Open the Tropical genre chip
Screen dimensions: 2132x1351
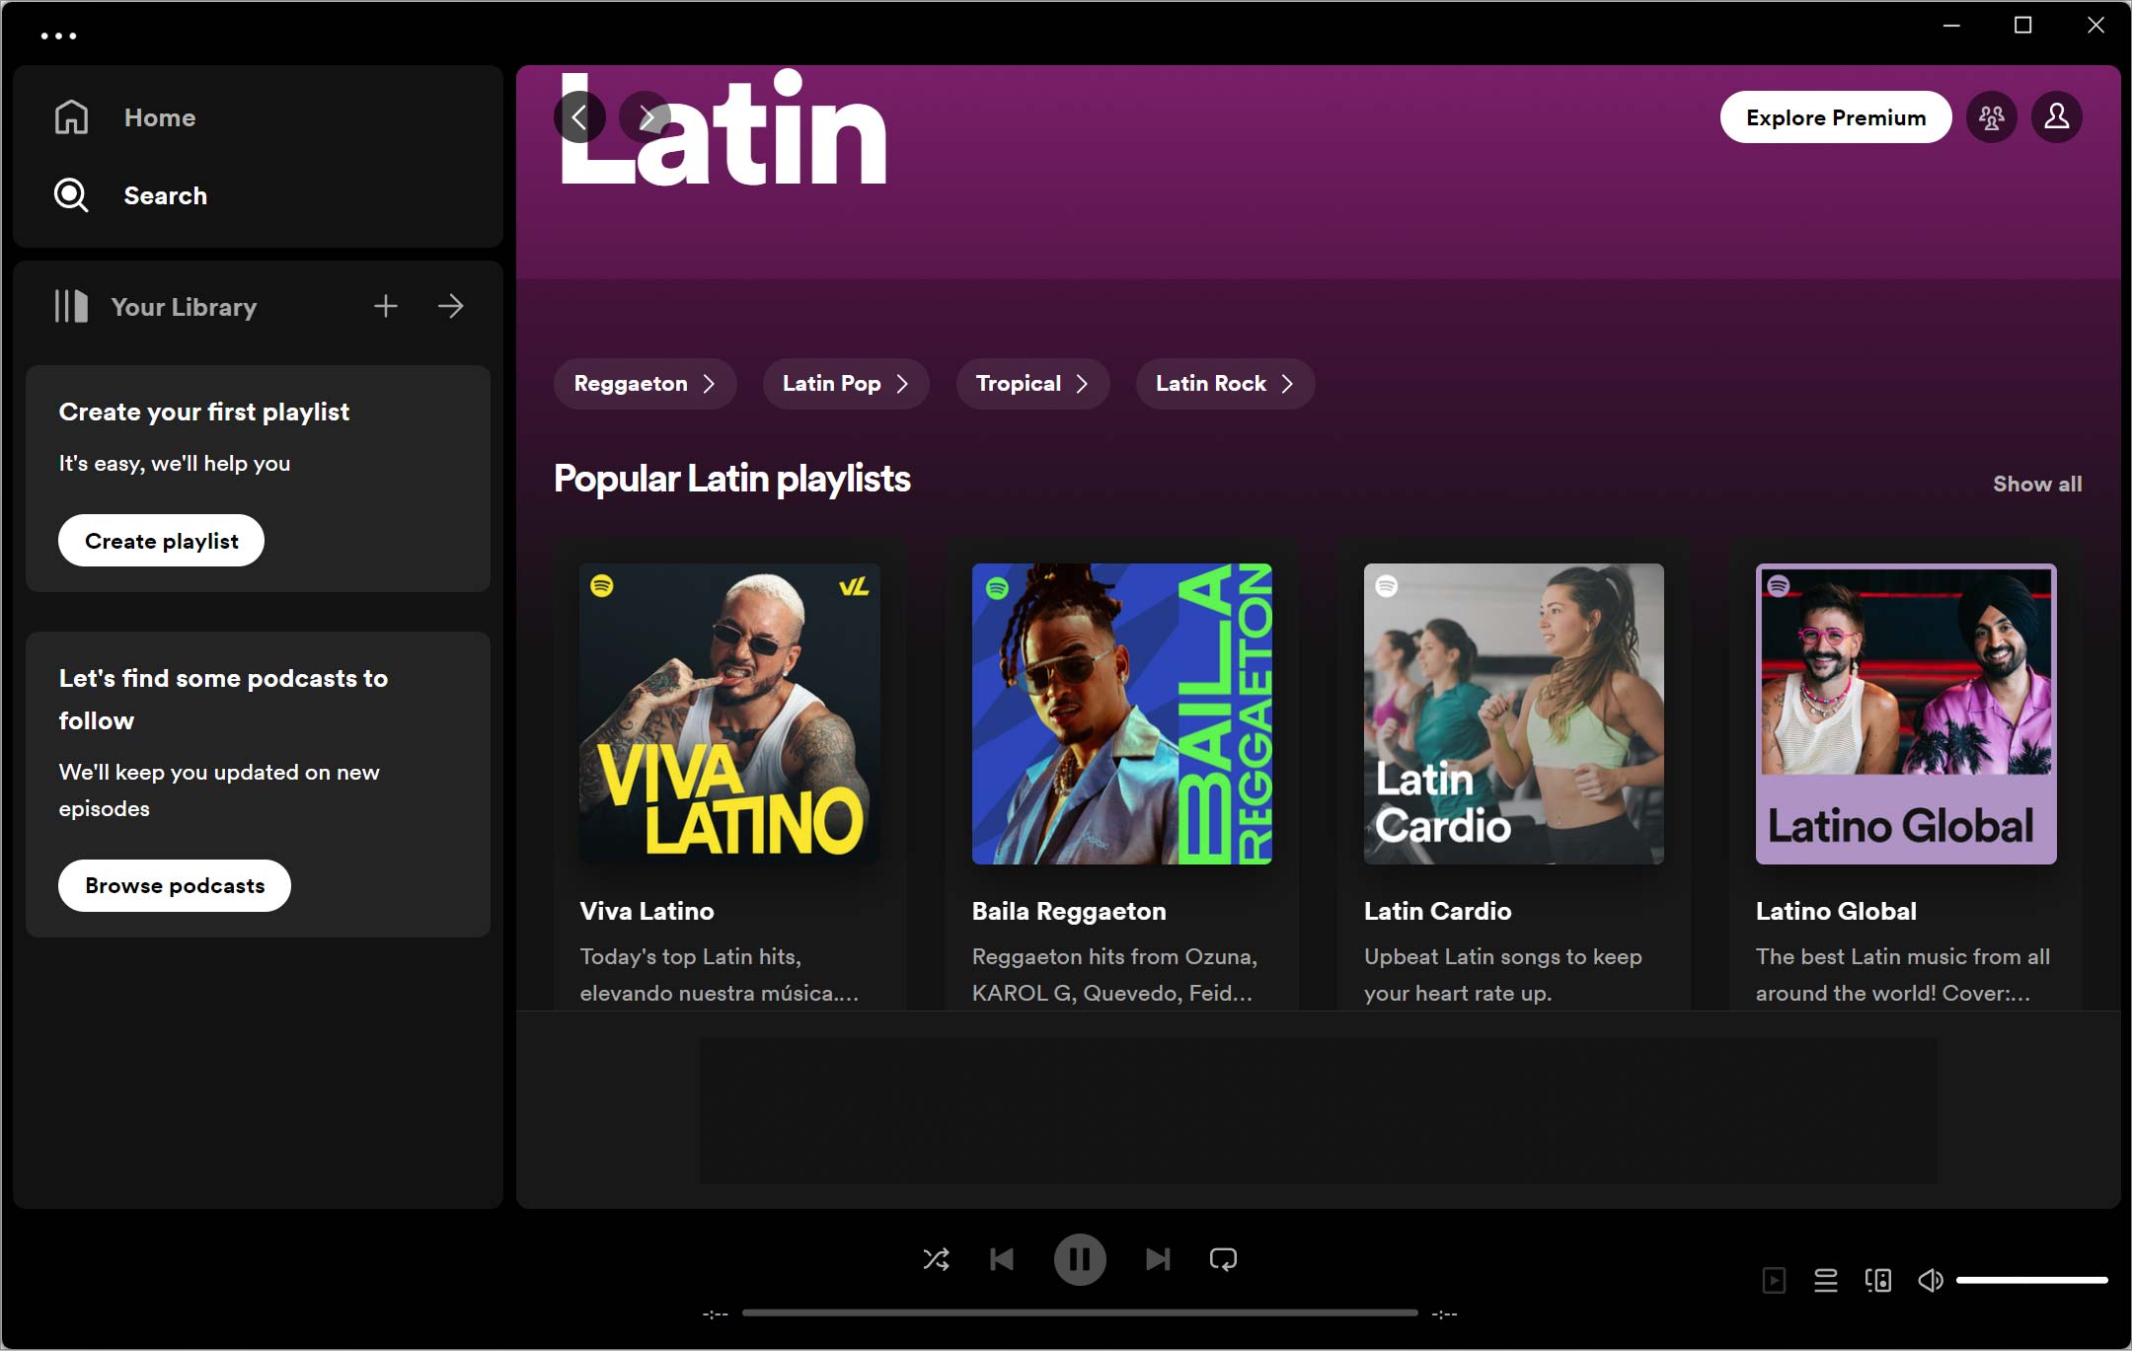click(1032, 384)
